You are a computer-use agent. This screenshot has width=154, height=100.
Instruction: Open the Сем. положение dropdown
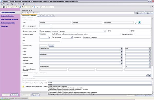click(x=72, y=37)
